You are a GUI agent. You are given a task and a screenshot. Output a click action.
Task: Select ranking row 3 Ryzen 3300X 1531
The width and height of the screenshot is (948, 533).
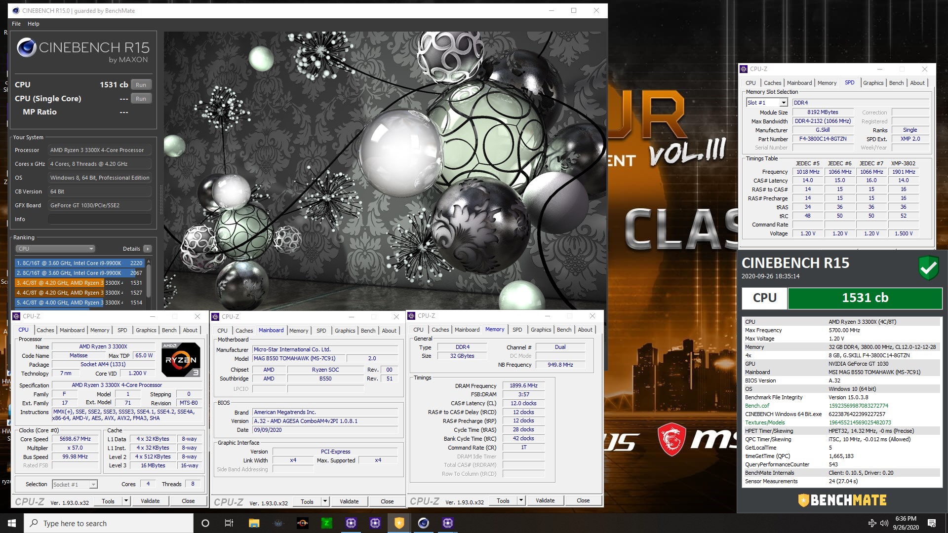(x=79, y=283)
